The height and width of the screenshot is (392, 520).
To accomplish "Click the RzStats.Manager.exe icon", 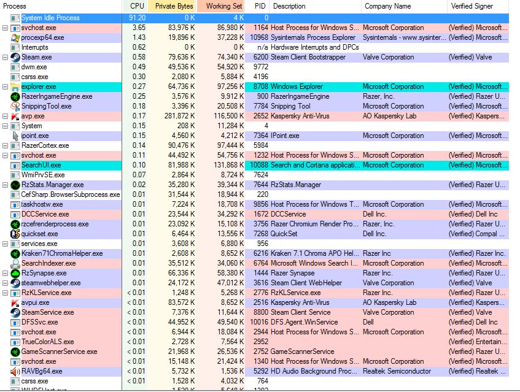I will (x=15, y=185).
